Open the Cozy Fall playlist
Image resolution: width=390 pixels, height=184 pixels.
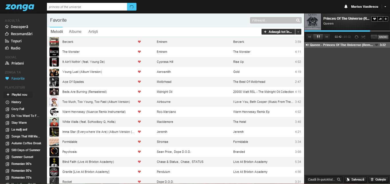pos(15,109)
